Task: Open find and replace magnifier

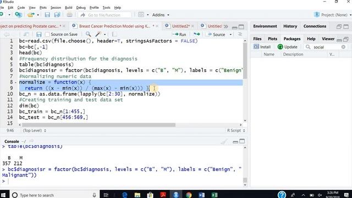Action: coord(88,34)
